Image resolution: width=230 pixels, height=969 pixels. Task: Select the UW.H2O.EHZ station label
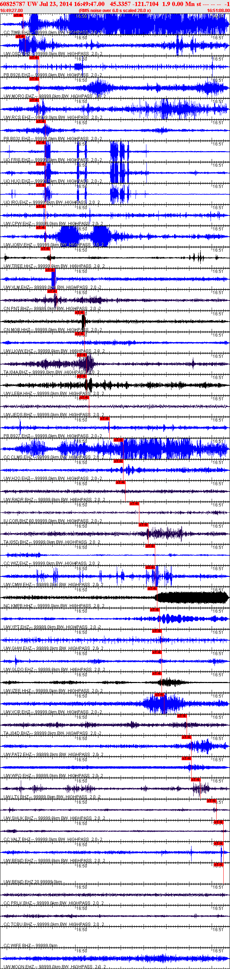click(53, 478)
